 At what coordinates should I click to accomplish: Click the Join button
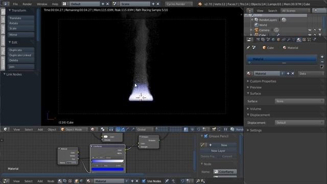coord(21,67)
